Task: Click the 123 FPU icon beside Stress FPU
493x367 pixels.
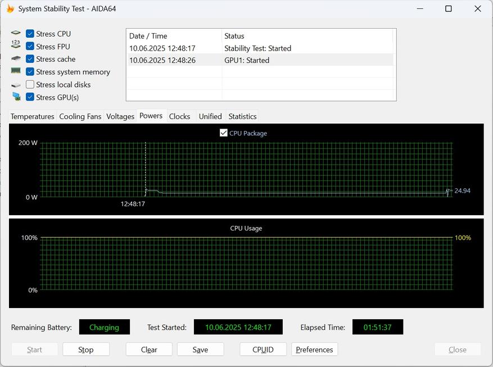Action: pos(16,44)
